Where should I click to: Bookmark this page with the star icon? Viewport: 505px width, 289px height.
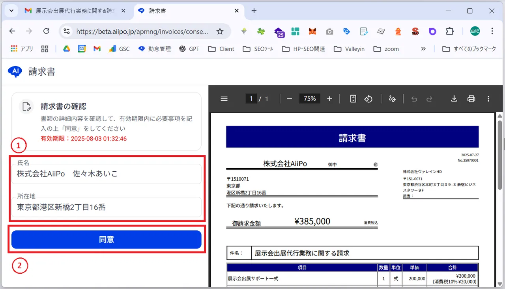220,31
